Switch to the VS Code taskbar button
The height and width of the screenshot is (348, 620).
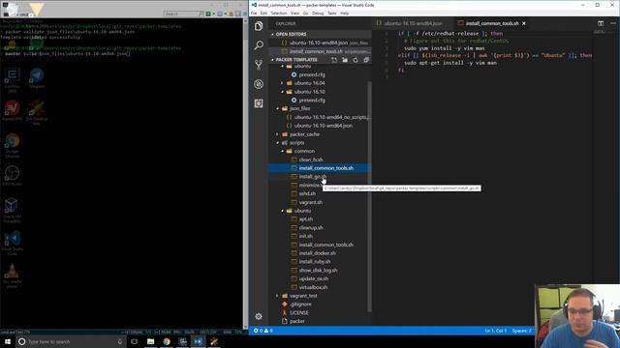click(x=198, y=341)
